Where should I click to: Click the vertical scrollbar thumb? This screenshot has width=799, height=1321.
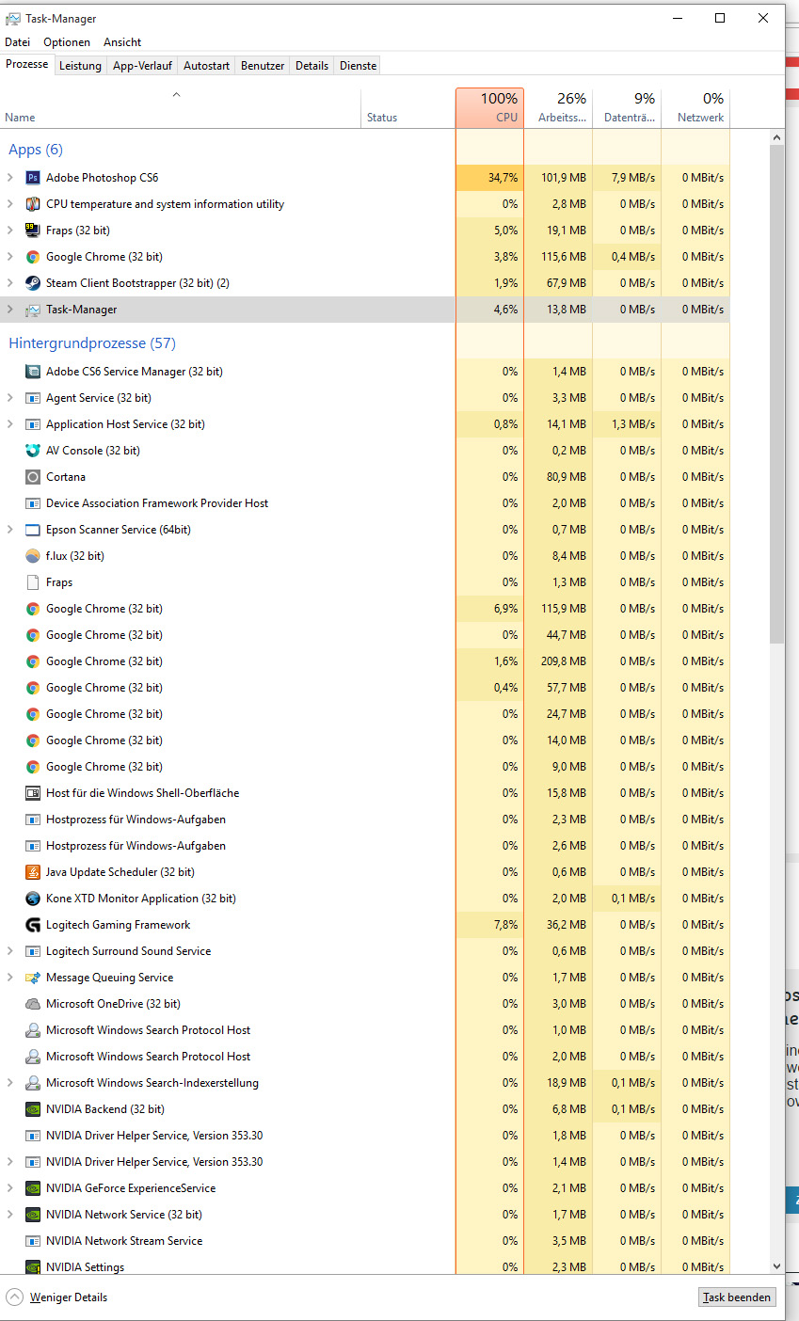coord(776,394)
